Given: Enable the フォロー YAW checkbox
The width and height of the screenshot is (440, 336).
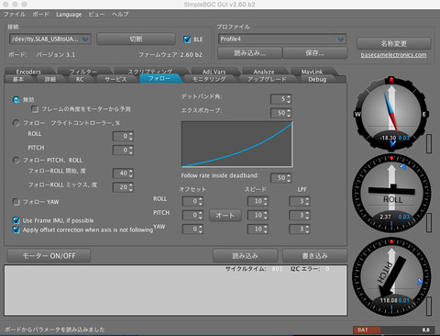Looking at the screenshot, I should [16, 202].
